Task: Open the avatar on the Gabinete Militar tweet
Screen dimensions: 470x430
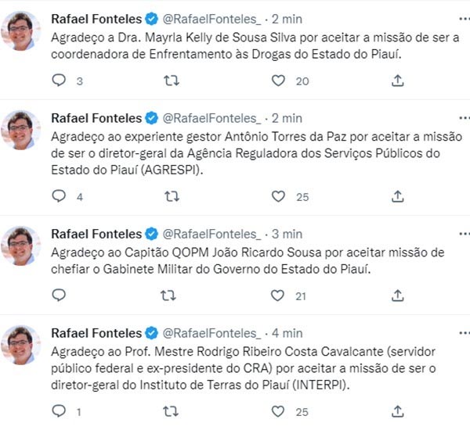Action: click(x=21, y=246)
